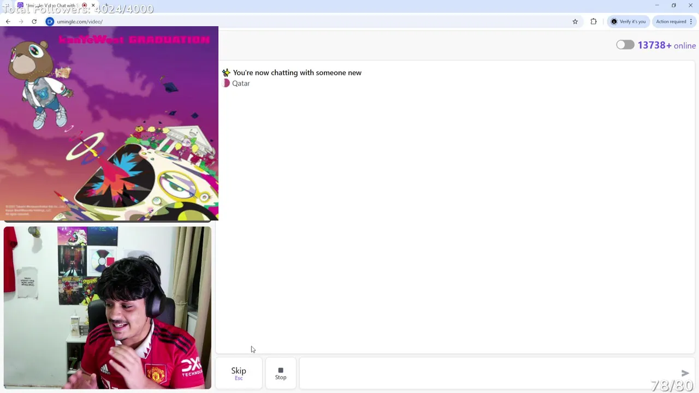The height and width of the screenshot is (393, 699).
Task: Click the 13738+ online counter
Action: click(667, 45)
